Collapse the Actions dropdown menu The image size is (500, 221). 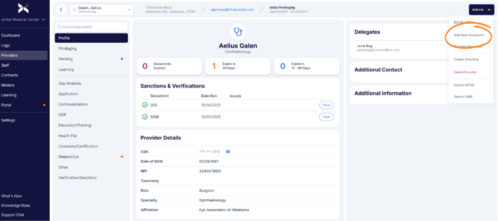(481, 10)
